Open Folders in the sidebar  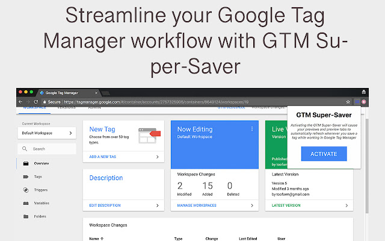click(x=40, y=216)
